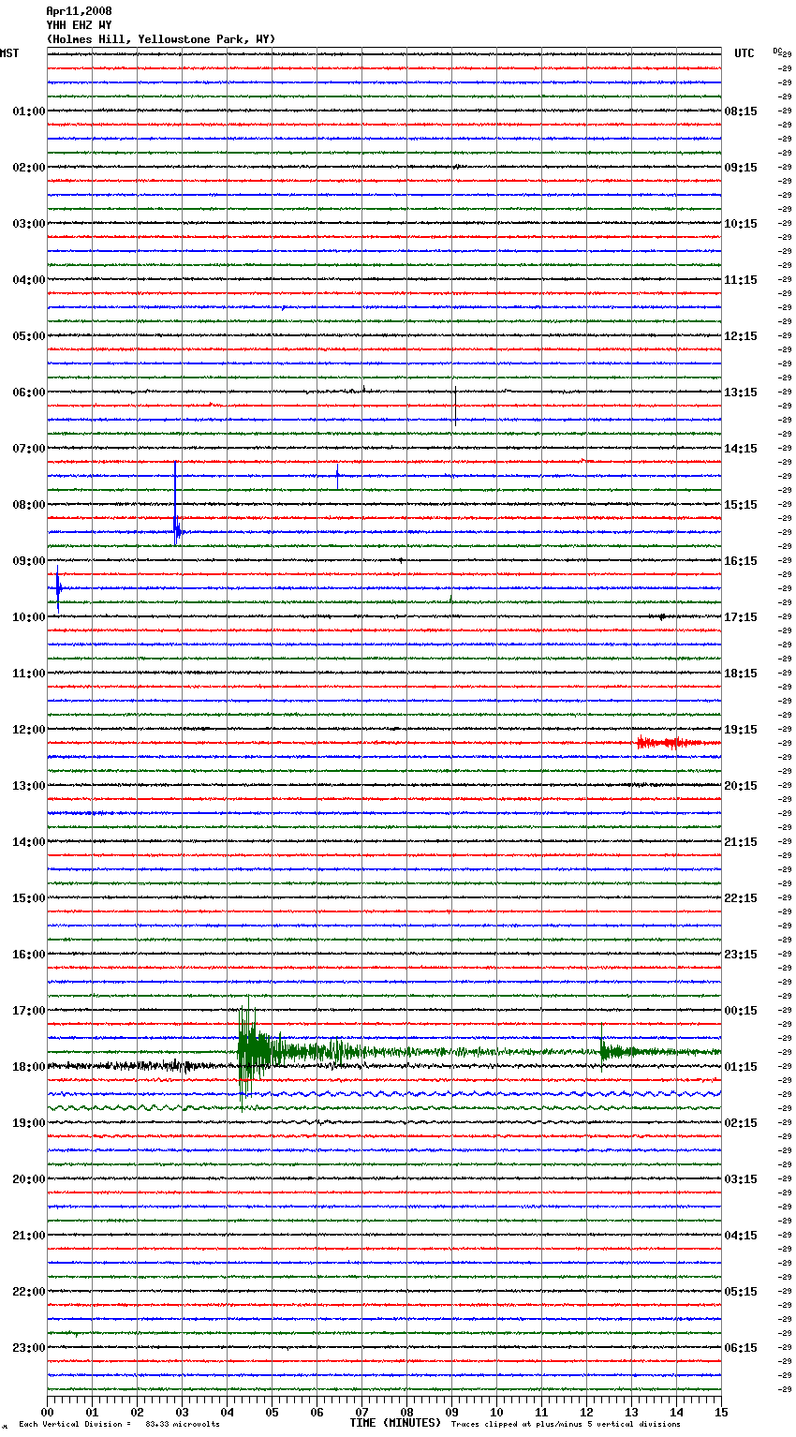
Task: Select the 09:00 MST row label
Action: tap(29, 561)
